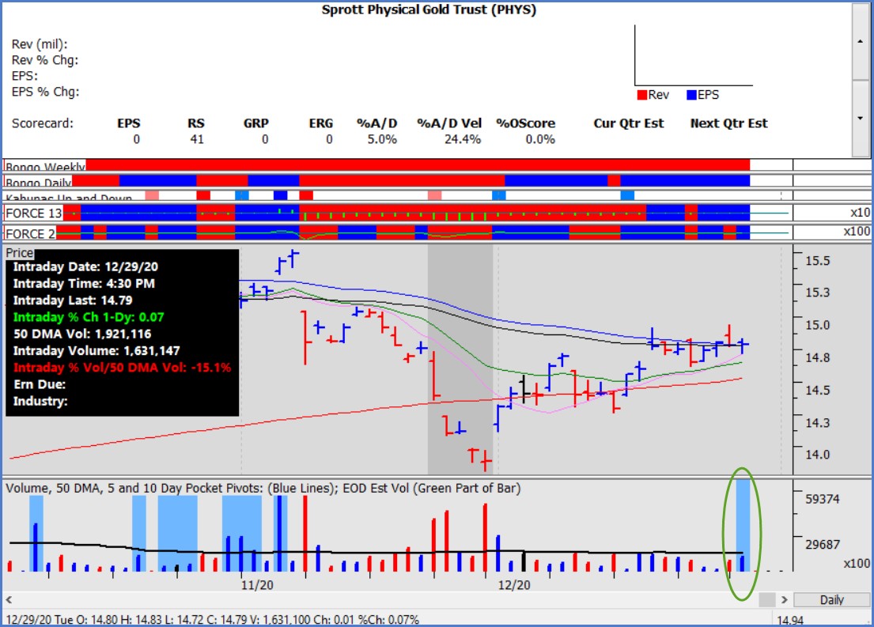Click the red Rev legend square

click(641, 95)
